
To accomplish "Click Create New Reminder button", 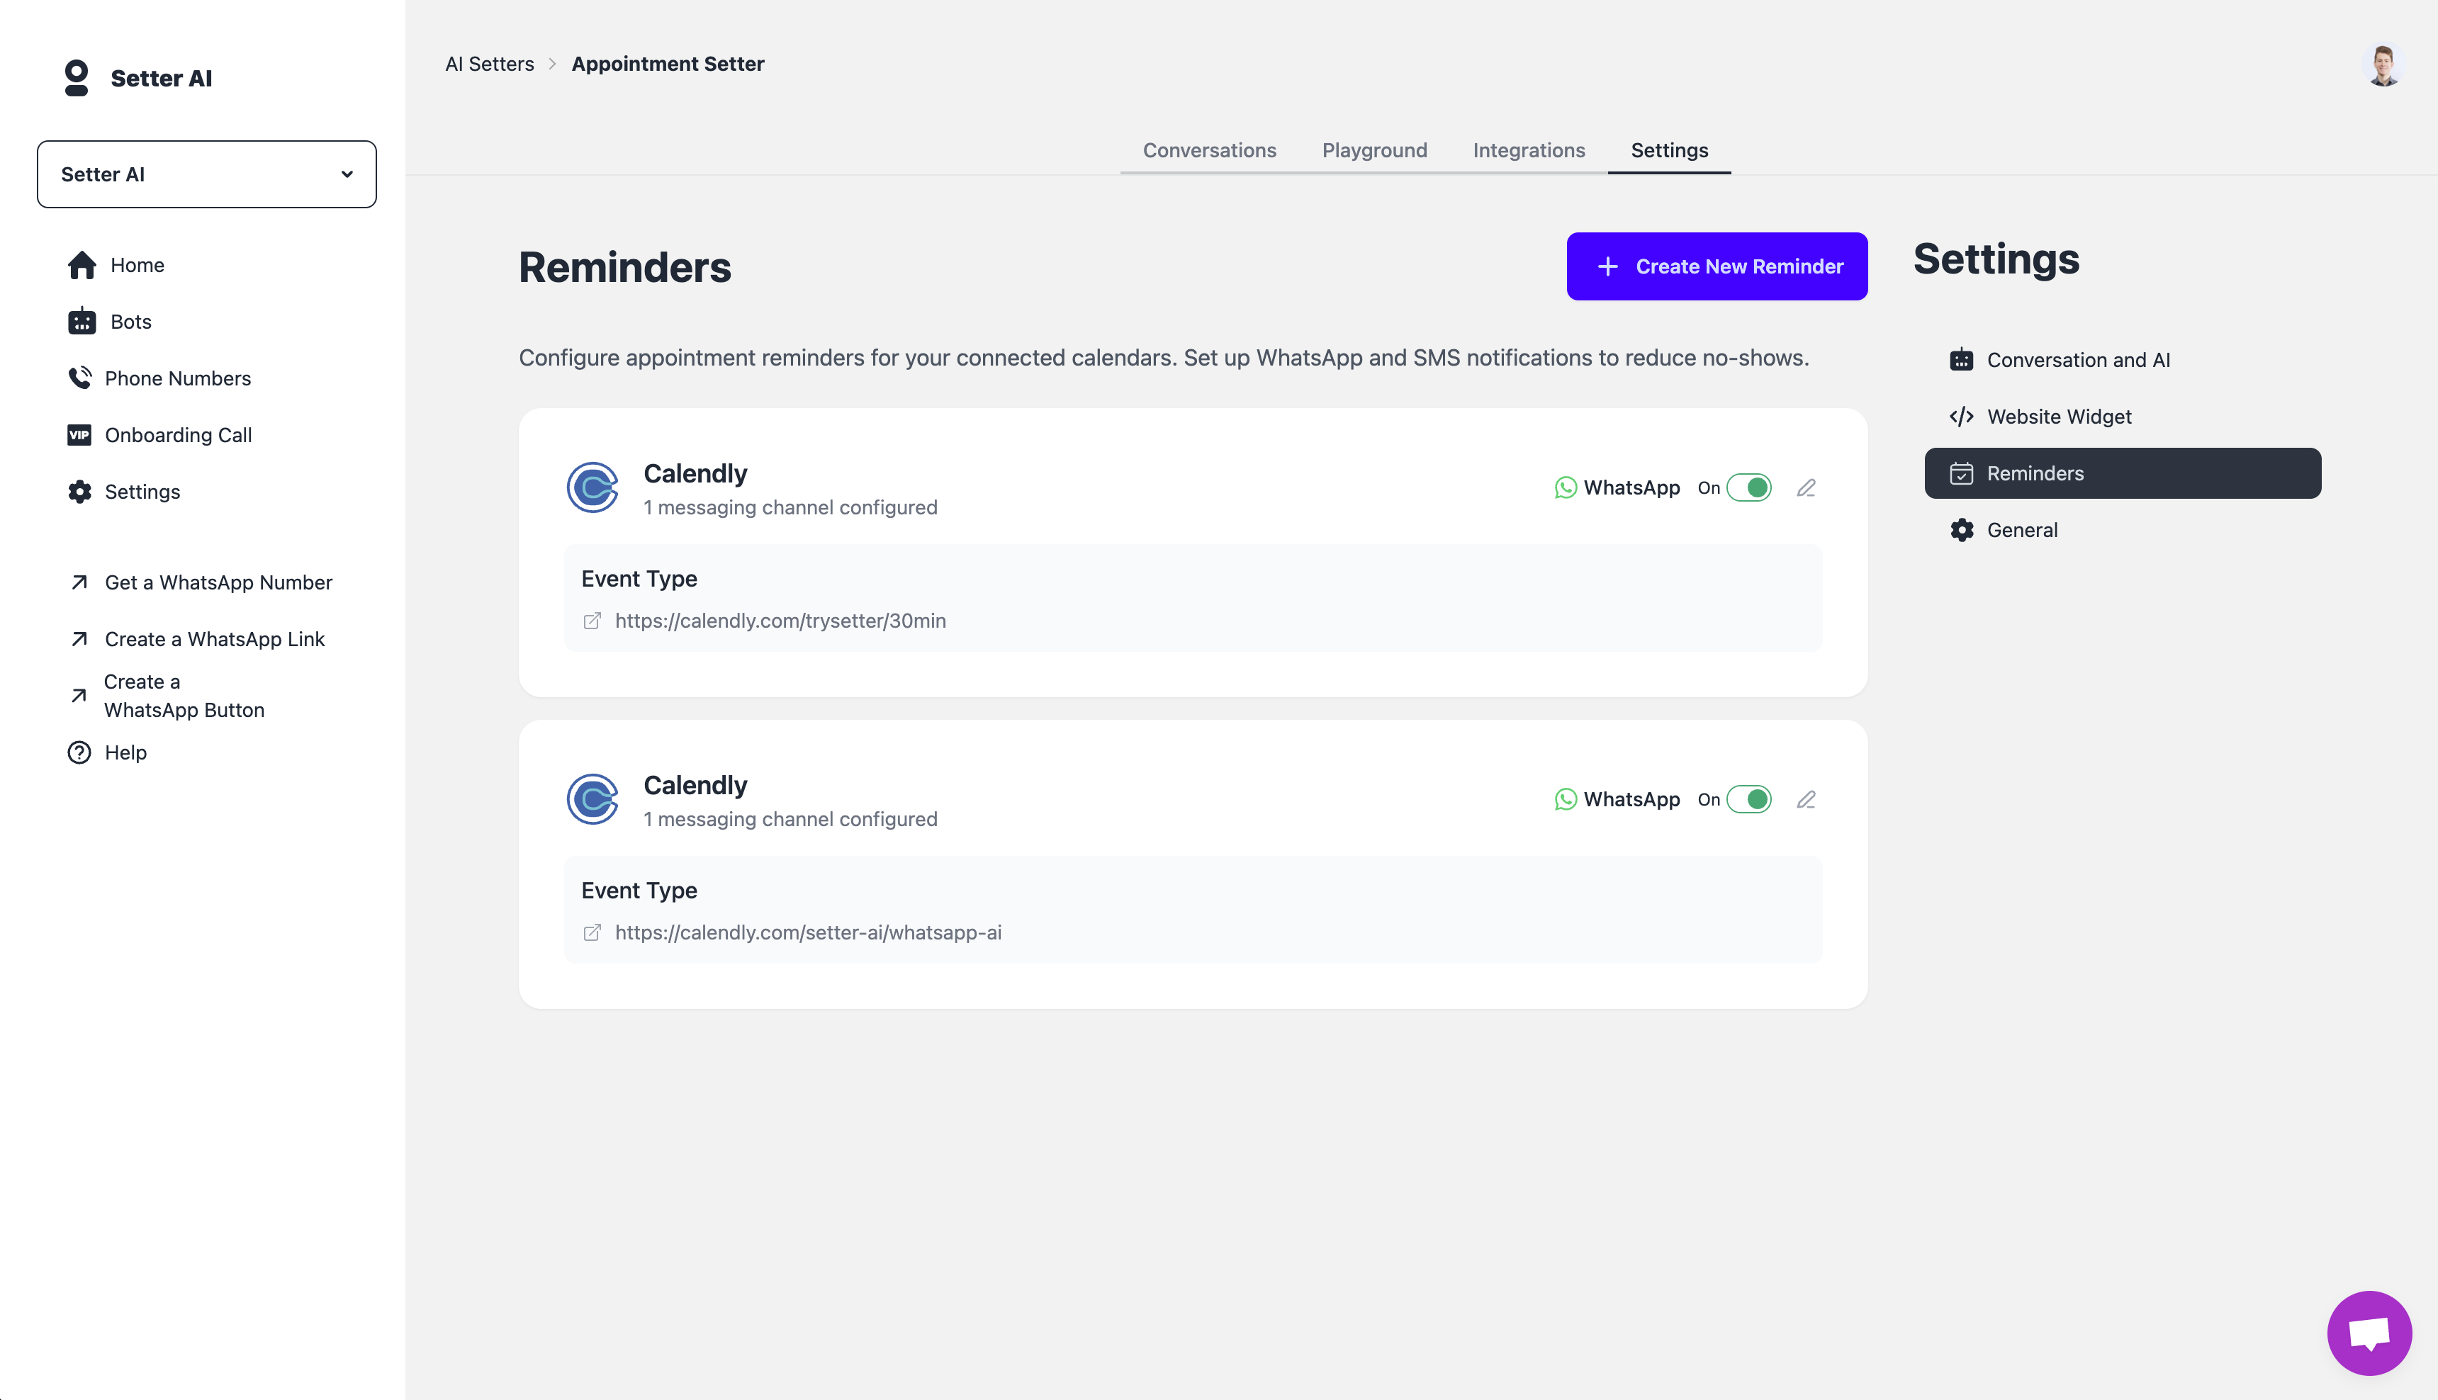I will click(1716, 266).
